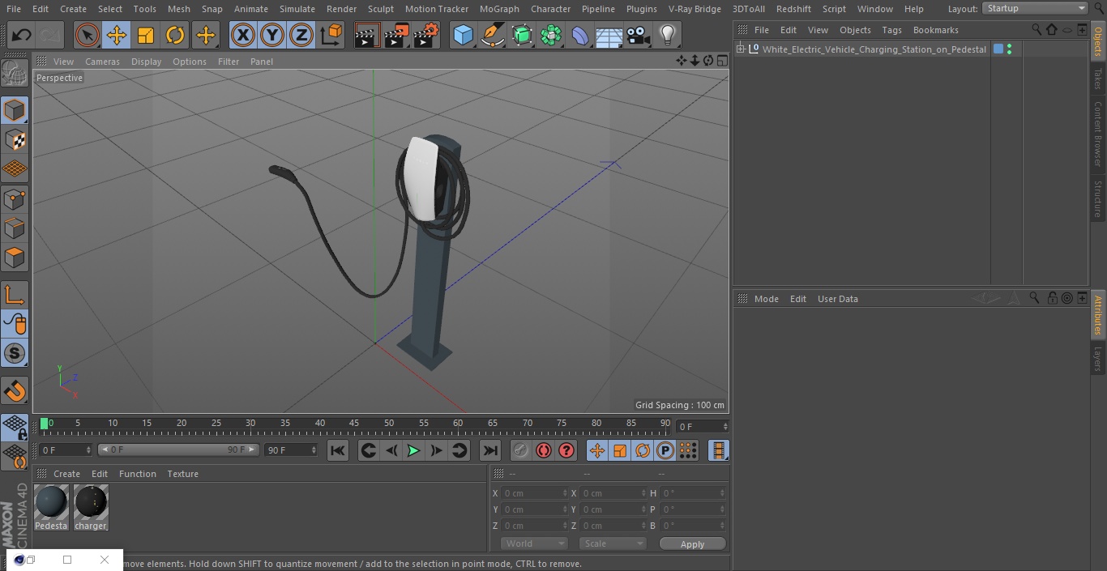Go to start of animation
1107x571 pixels.
(338, 450)
